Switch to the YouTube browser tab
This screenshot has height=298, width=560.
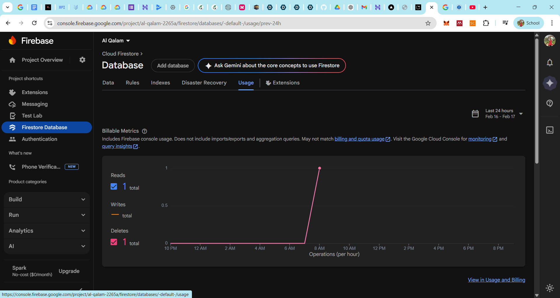(473, 7)
